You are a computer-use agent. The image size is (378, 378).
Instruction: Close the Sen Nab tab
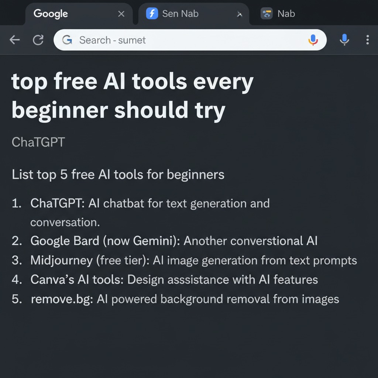pos(240,14)
